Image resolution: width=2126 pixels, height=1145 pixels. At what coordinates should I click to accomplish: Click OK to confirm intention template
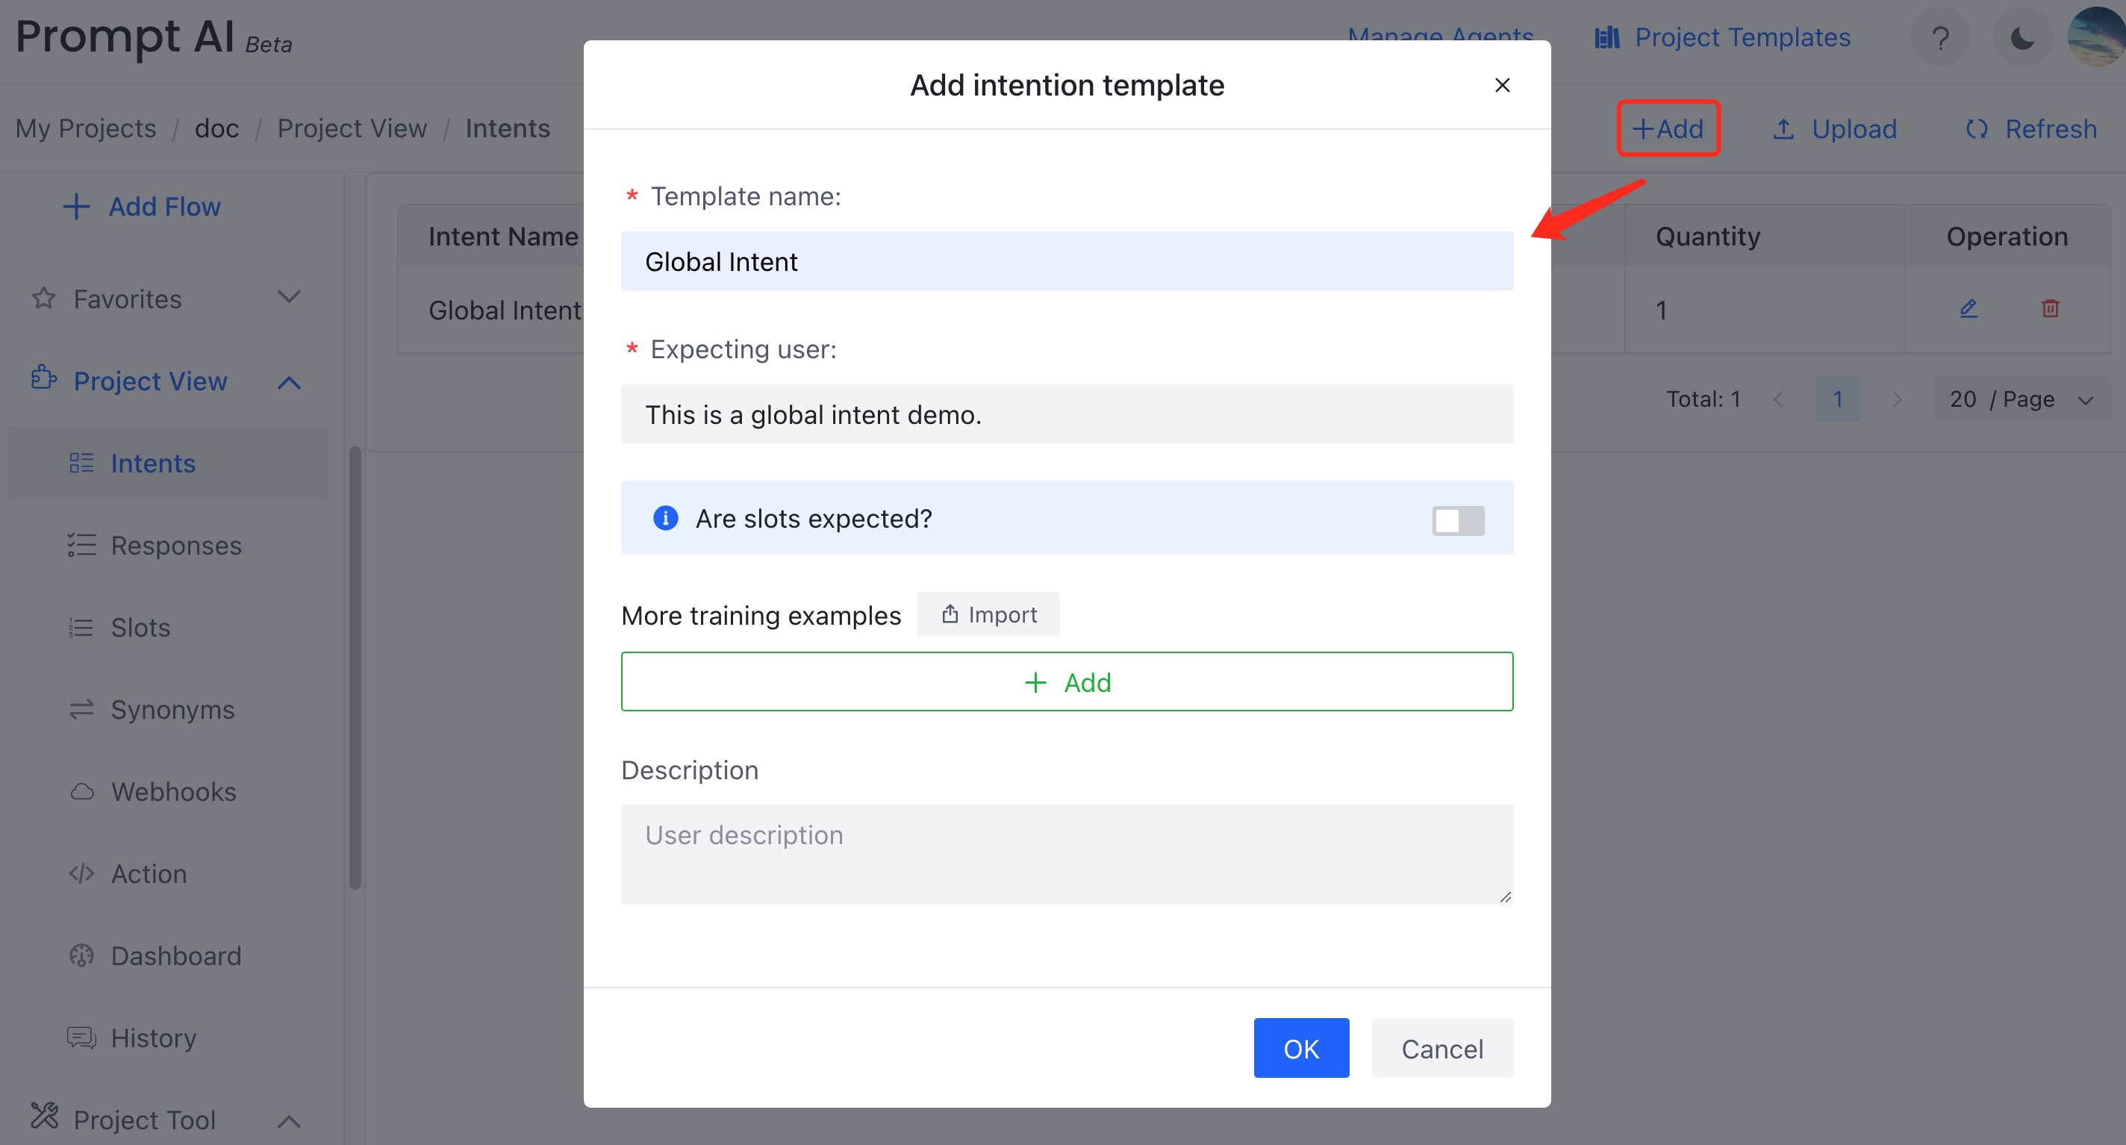tap(1300, 1049)
